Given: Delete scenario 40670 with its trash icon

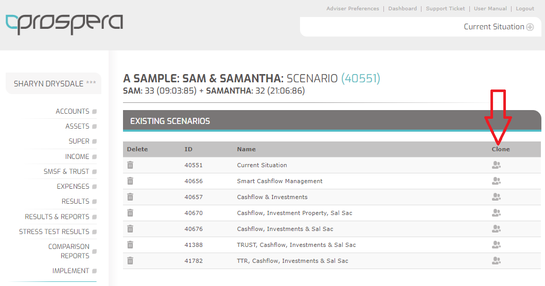Looking at the screenshot, I should (130, 213).
